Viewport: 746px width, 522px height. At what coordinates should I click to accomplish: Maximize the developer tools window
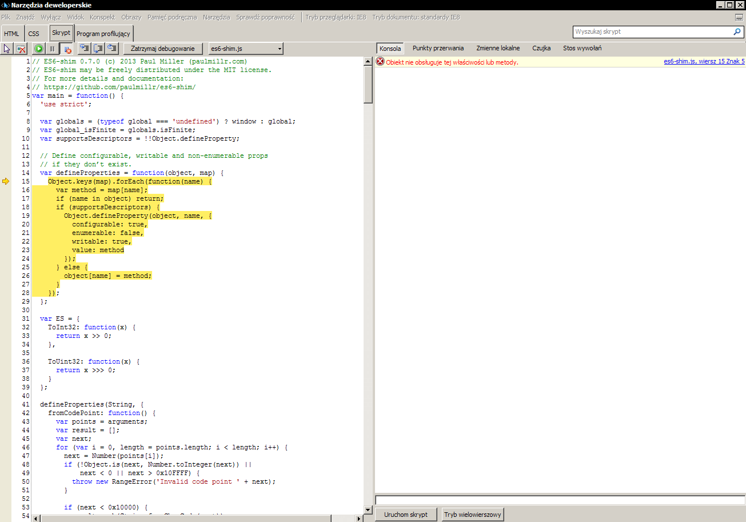729,5
